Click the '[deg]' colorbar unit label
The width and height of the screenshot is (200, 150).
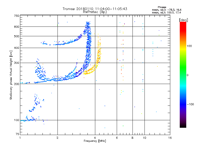(x=183, y=20)
